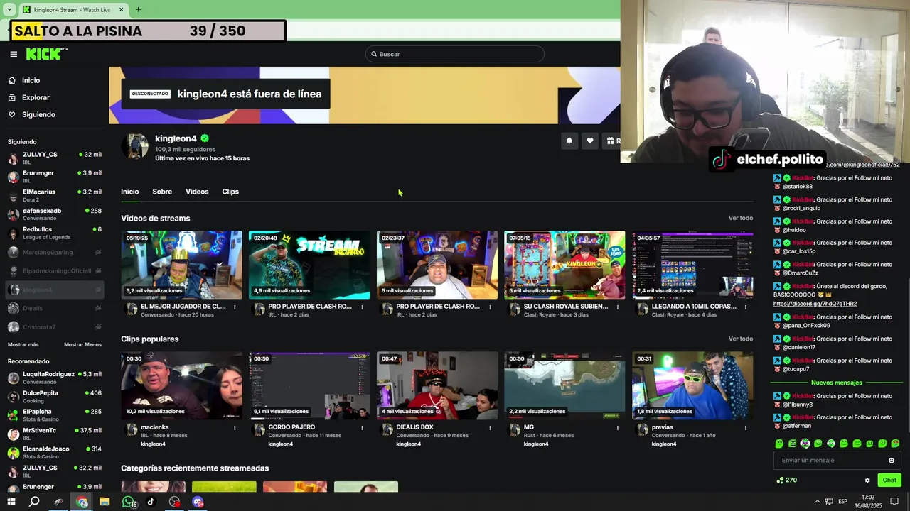Switch to the Sobre tab
The width and height of the screenshot is (910, 511).
tap(162, 192)
